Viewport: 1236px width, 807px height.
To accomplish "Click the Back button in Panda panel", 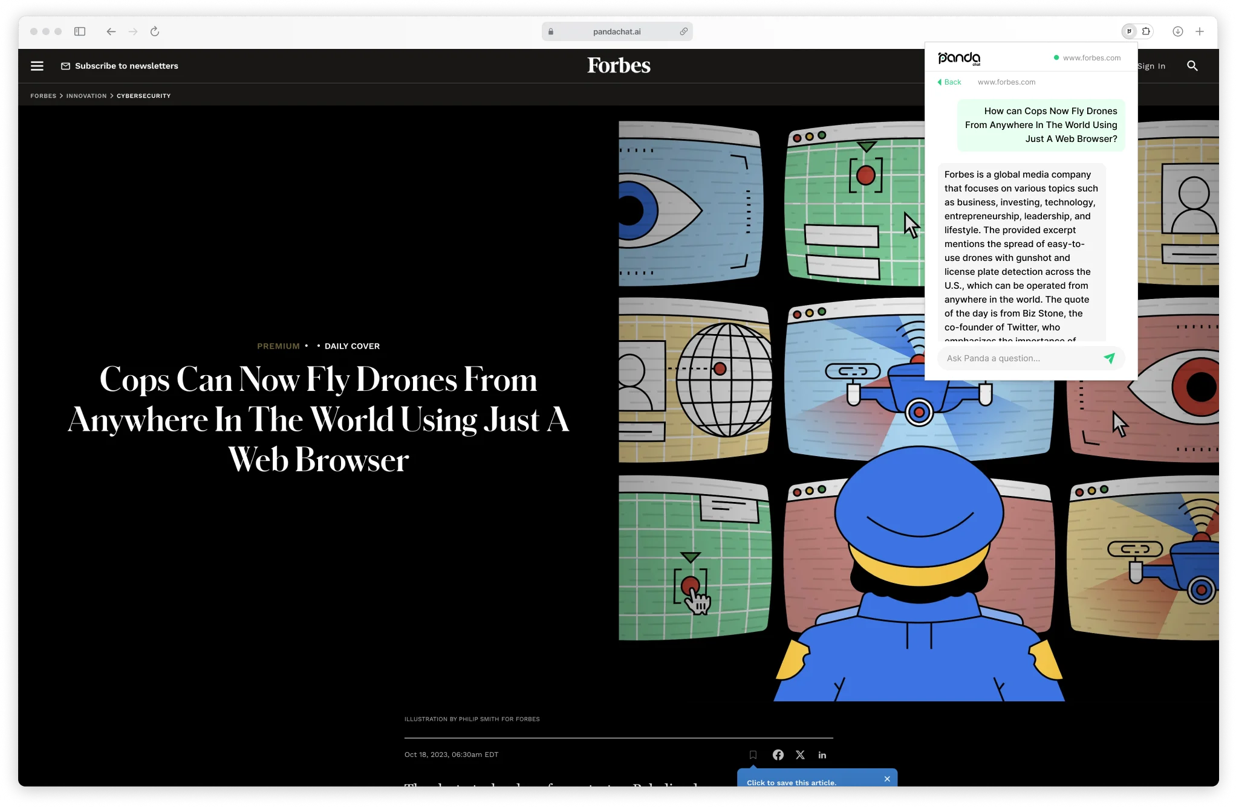I will tap(949, 82).
